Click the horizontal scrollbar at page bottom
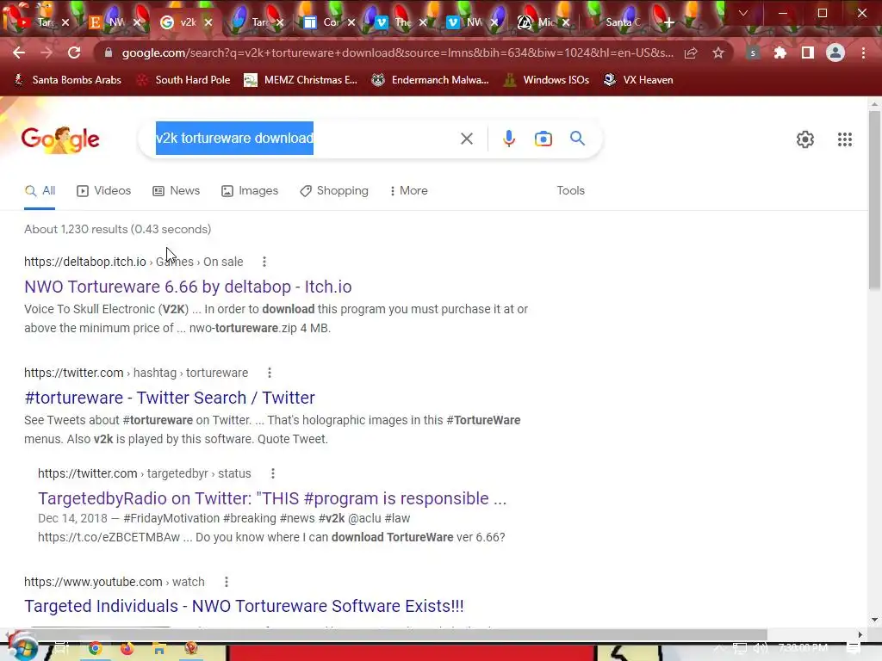Image resolution: width=882 pixels, height=661 pixels. (388, 634)
